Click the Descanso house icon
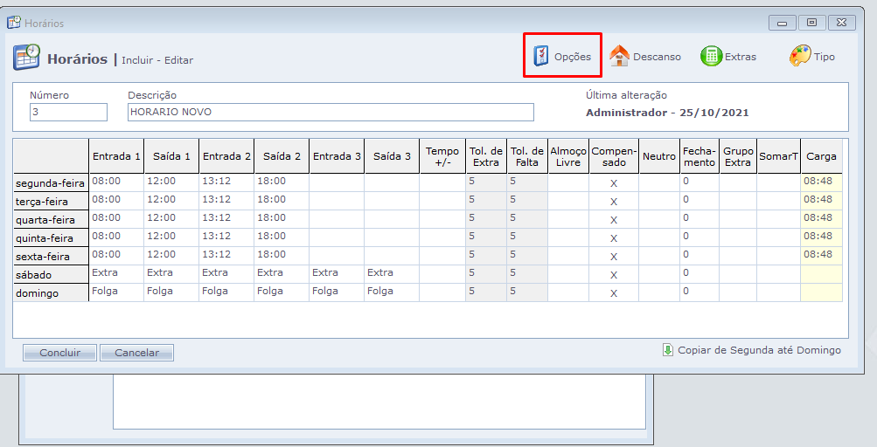This screenshot has width=877, height=447. [x=619, y=57]
